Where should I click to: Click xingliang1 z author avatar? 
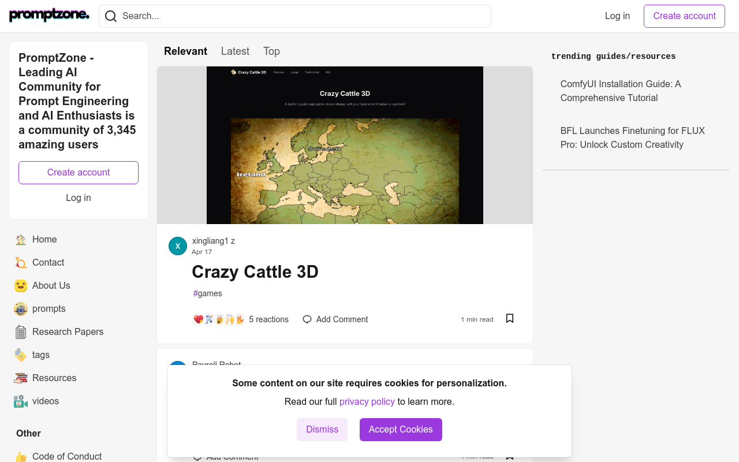tap(178, 246)
